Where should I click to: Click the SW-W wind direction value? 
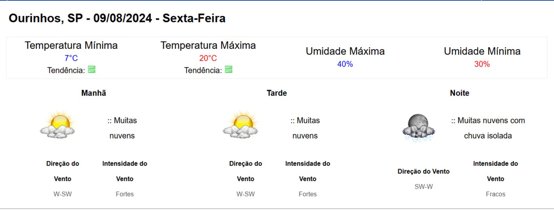423,186
